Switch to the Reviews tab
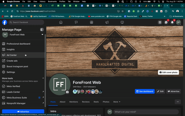Screen dimensions: 185x116 (x=86, y=102)
